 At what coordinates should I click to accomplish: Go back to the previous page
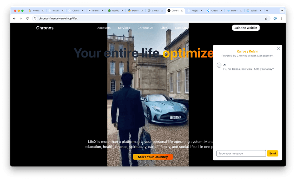pyautogui.click(x=14, y=19)
